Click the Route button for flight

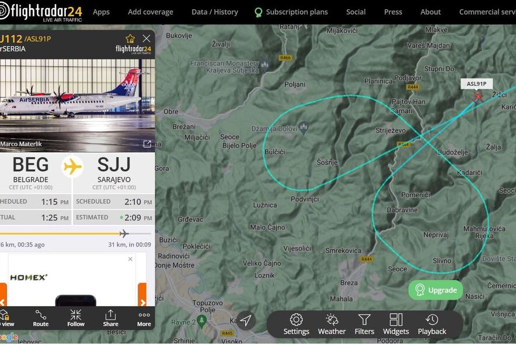41,318
